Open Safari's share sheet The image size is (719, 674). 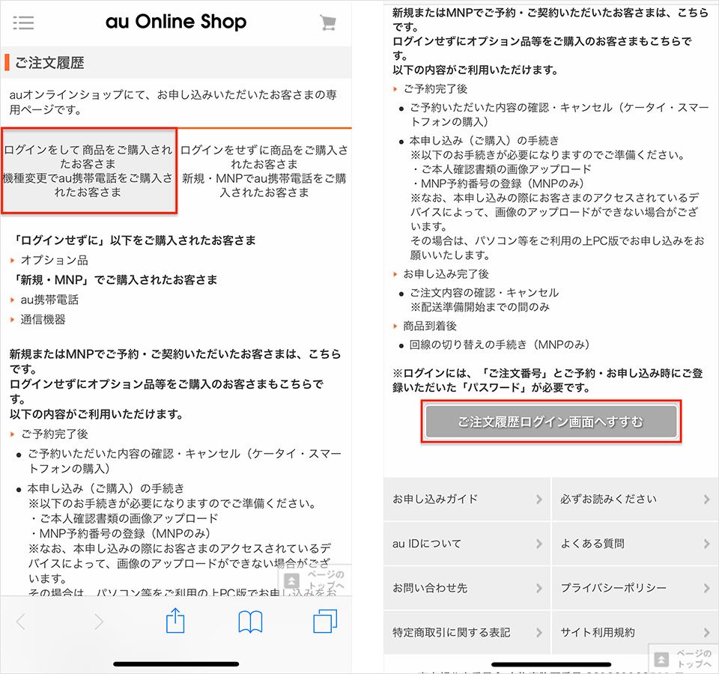click(175, 620)
